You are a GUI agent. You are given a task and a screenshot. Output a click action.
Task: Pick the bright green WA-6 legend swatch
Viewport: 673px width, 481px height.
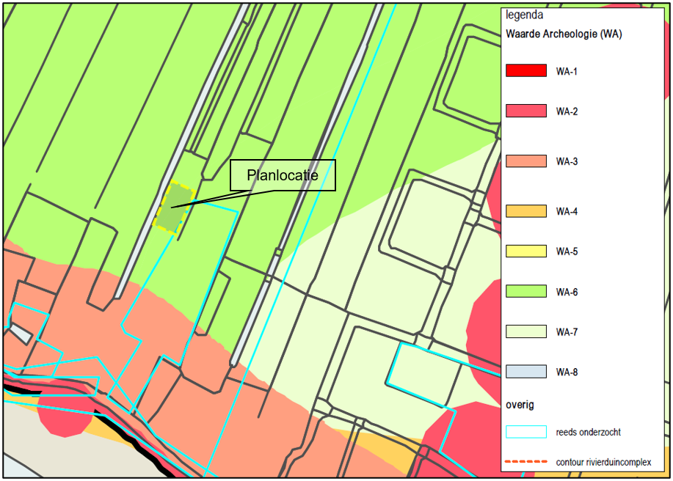point(525,291)
